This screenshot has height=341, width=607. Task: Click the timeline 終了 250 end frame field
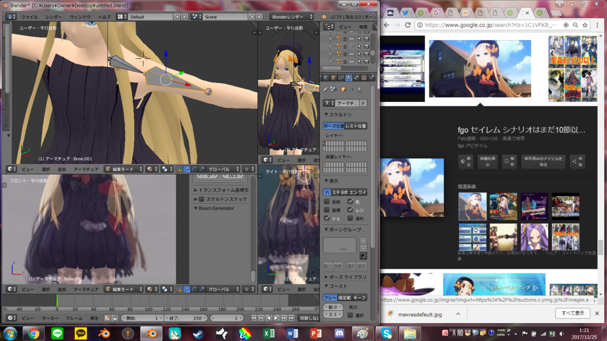(186, 318)
